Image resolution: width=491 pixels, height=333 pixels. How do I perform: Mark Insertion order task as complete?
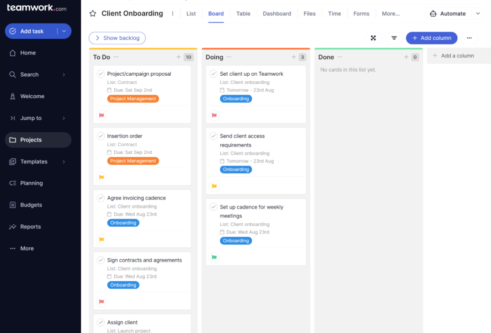101,136
